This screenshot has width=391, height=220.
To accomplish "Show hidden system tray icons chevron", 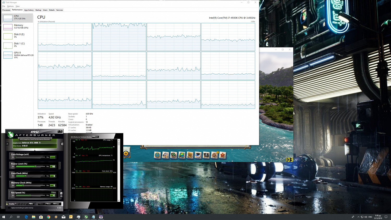I will [358, 217].
